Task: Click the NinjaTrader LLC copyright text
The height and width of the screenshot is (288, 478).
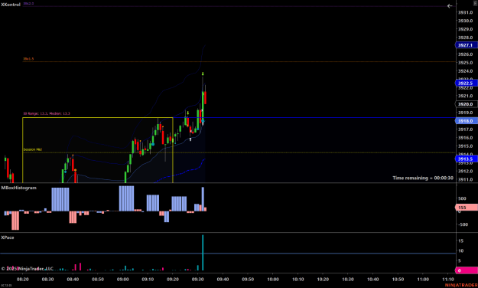Action: coord(27,269)
